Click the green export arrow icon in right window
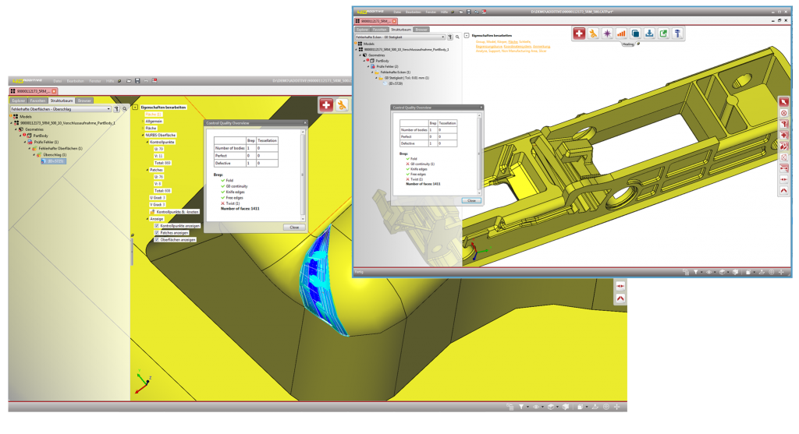The image size is (799, 434). 663,34
